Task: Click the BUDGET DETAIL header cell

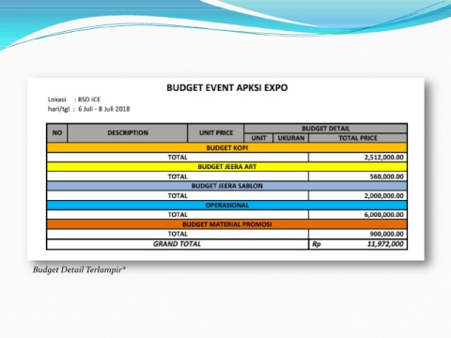Action: pos(326,129)
